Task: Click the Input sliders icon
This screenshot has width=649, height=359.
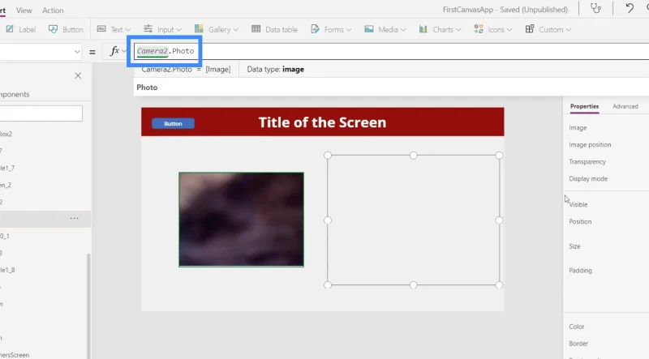Action: pyautogui.click(x=148, y=28)
